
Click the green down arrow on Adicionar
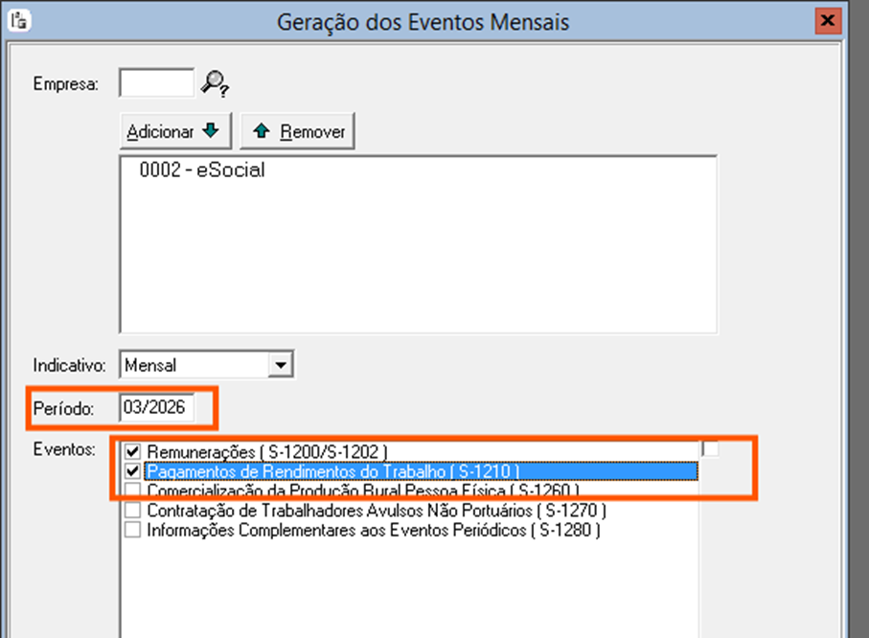pyautogui.click(x=211, y=131)
